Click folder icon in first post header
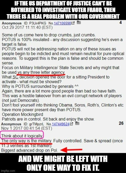This screenshot has height=173, width=126. (x=79, y=22)
